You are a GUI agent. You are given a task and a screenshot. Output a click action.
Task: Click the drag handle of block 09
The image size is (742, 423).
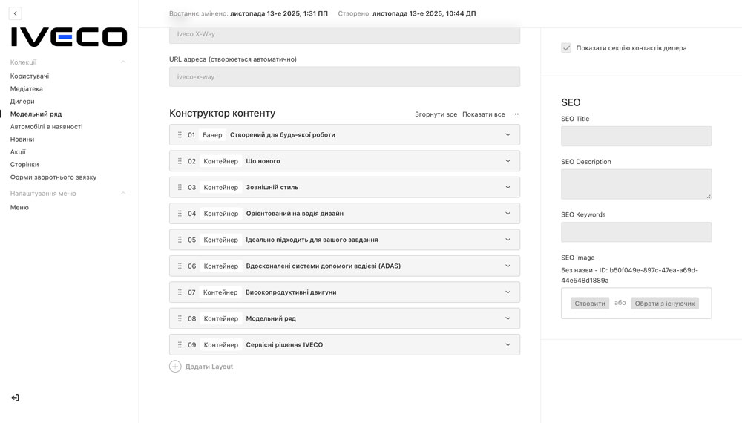click(180, 345)
